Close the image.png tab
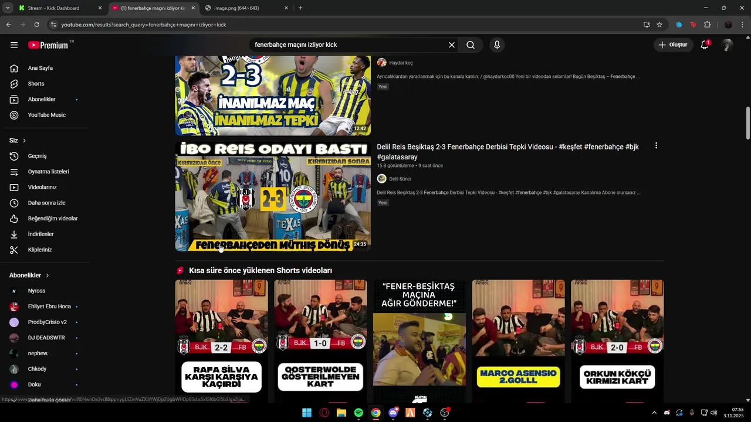 coord(286,8)
